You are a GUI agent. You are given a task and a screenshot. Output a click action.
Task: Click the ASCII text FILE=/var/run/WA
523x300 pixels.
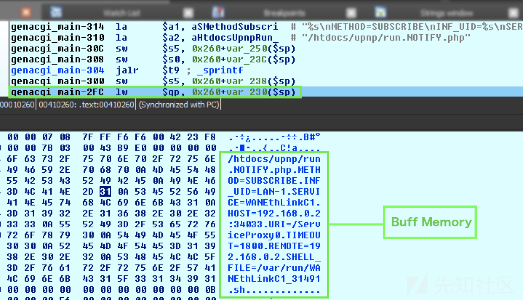[274, 267]
